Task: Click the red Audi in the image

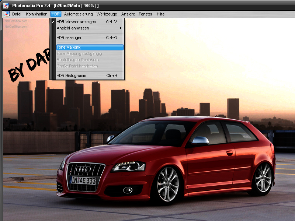Action: click(x=166, y=158)
